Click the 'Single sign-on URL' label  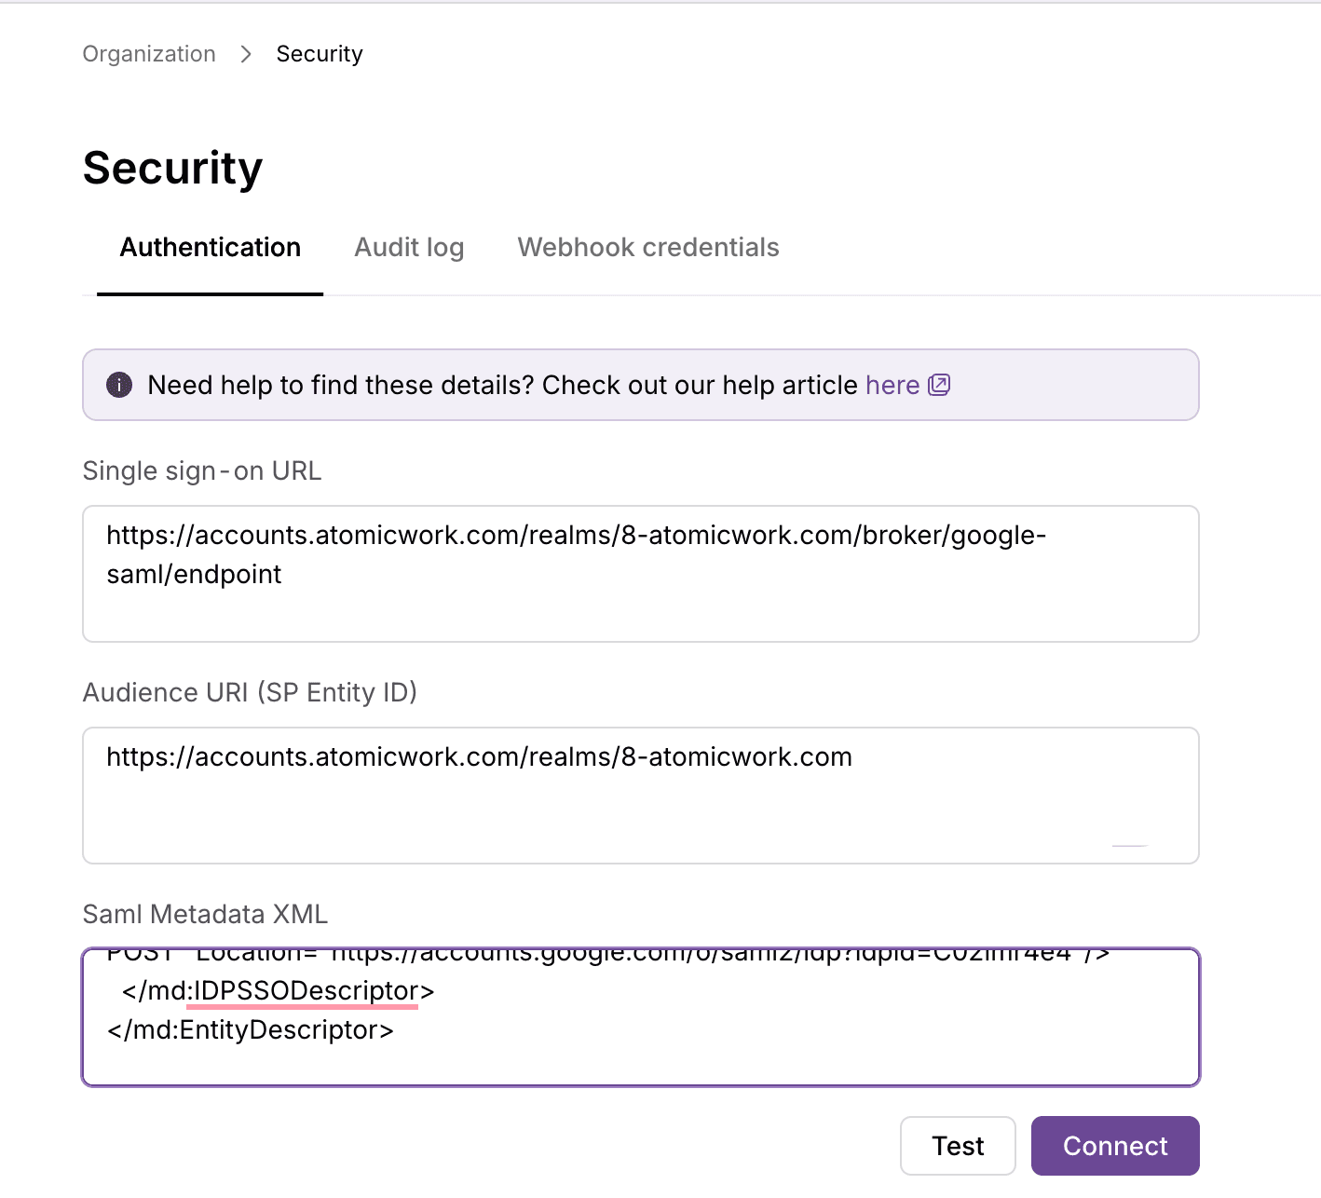coord(202,471)
